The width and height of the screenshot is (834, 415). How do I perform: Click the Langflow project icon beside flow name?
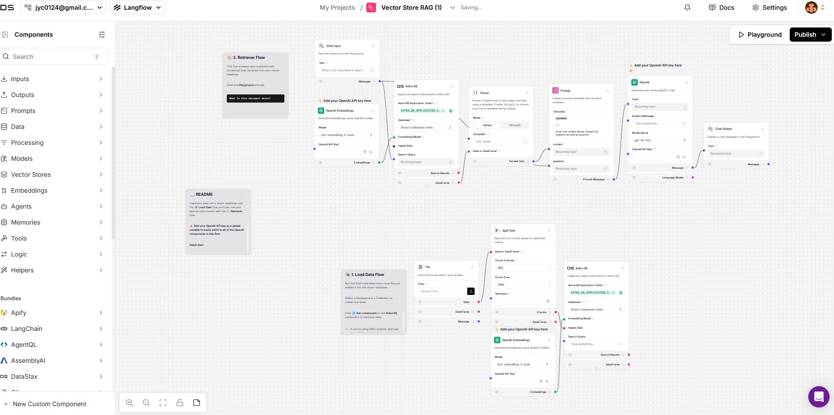371,8
